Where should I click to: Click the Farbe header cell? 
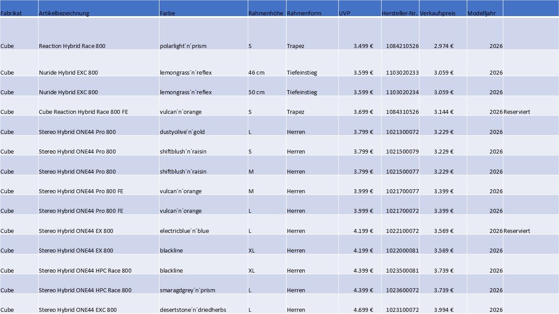click(167, 13)
